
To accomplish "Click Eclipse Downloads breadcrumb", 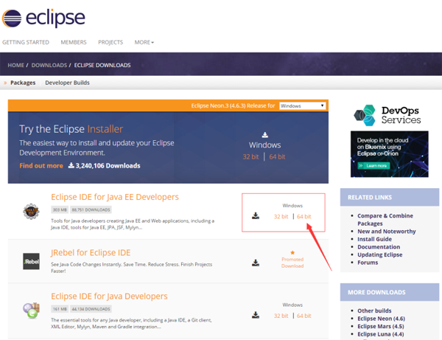I will [102, 65].
